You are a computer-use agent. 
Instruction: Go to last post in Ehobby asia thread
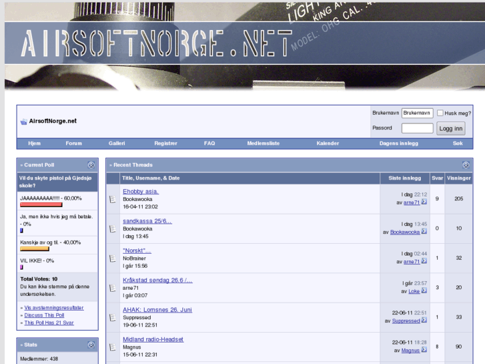click(x=424, y=202)
